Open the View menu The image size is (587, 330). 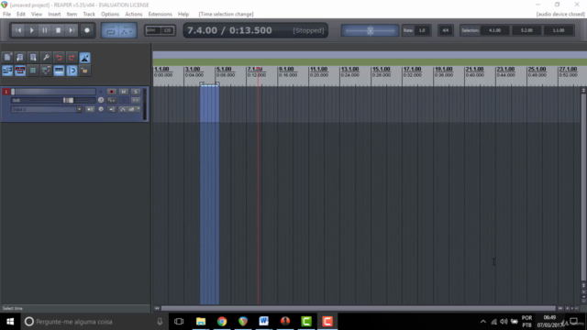pos(37,15)
